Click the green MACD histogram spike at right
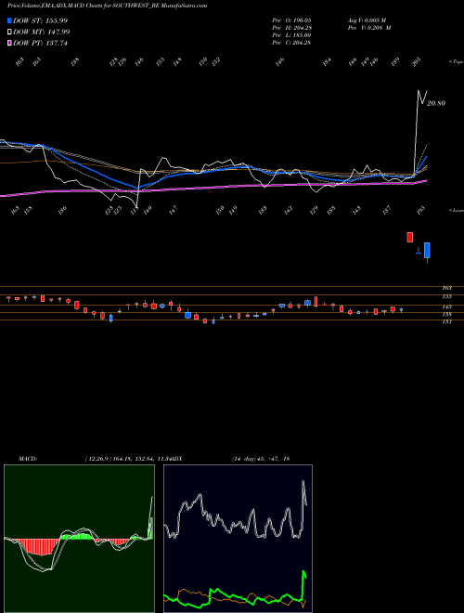Image resolution: width=464 pixels, height=613 pixels. tap(151, 528)
